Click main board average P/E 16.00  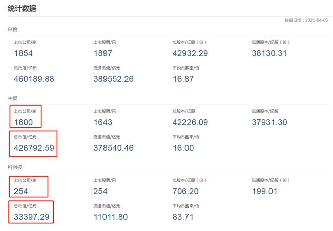[183, 148]
